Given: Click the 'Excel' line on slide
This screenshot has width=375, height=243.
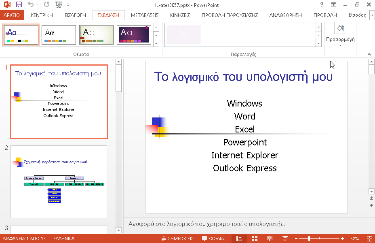Looking at the screenshot, I should [244, 130].
